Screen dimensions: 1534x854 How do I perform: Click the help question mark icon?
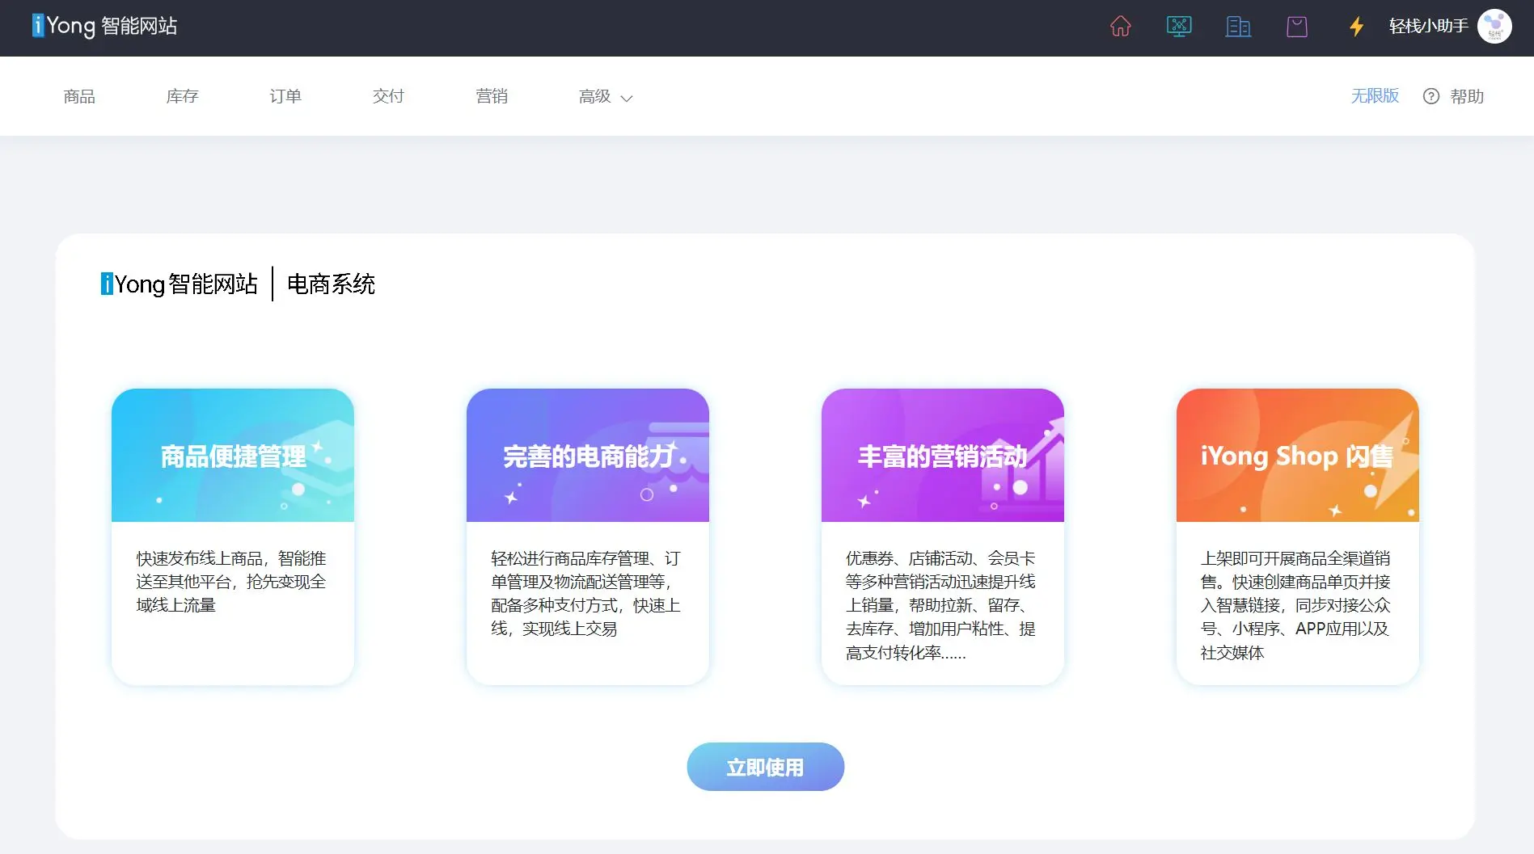pos(1431,96)
